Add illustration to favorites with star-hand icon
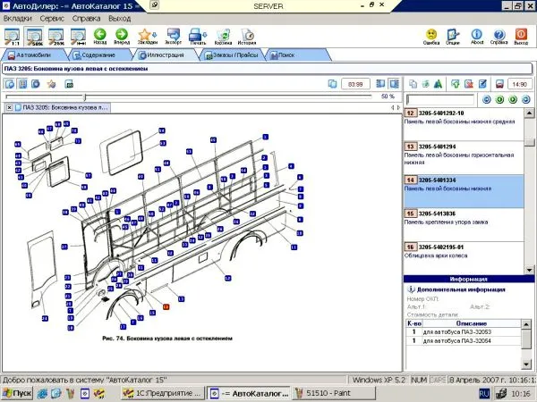Viewport: 537px width, 402px height. [x=51, y=84]
